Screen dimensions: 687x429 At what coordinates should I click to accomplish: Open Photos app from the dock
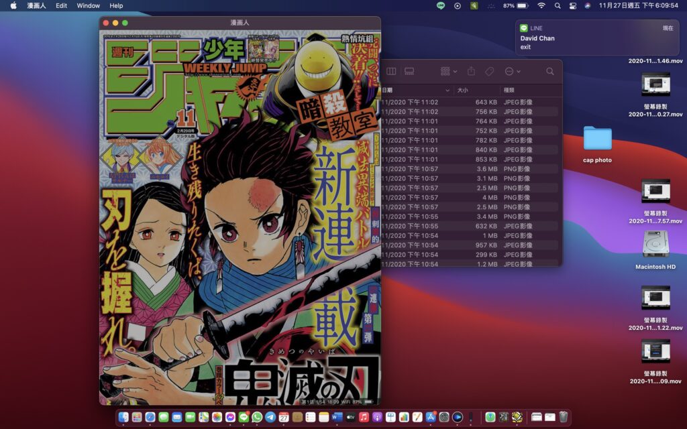(217, 417)
